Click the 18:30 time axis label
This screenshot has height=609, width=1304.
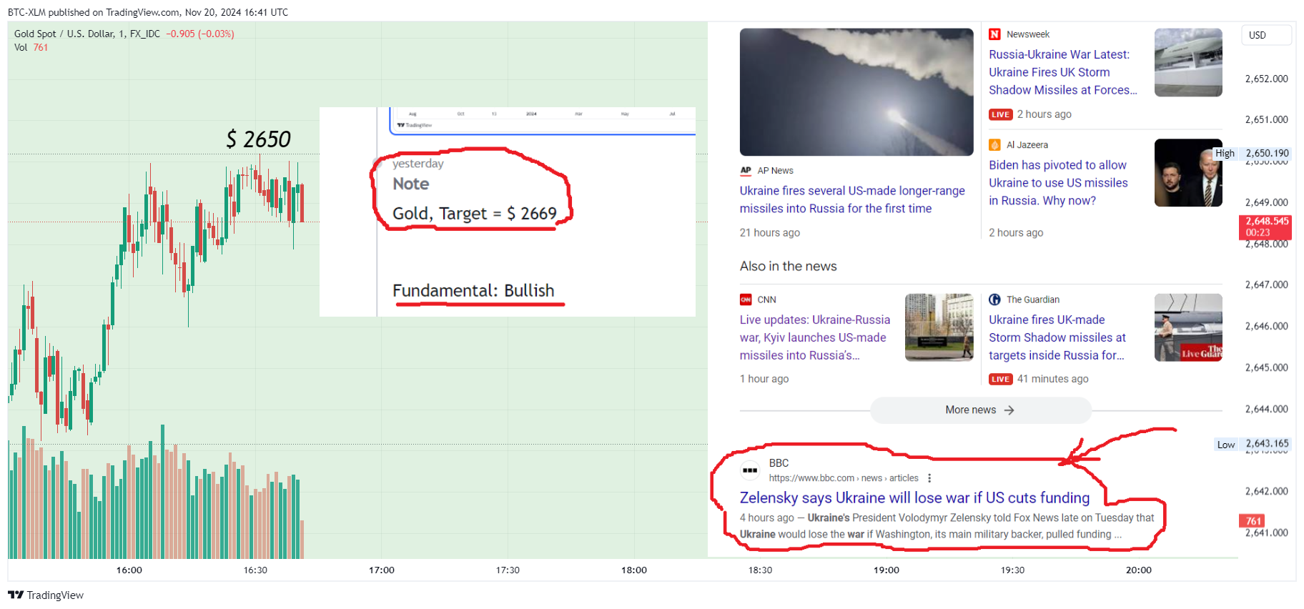[x=760, y=570]
